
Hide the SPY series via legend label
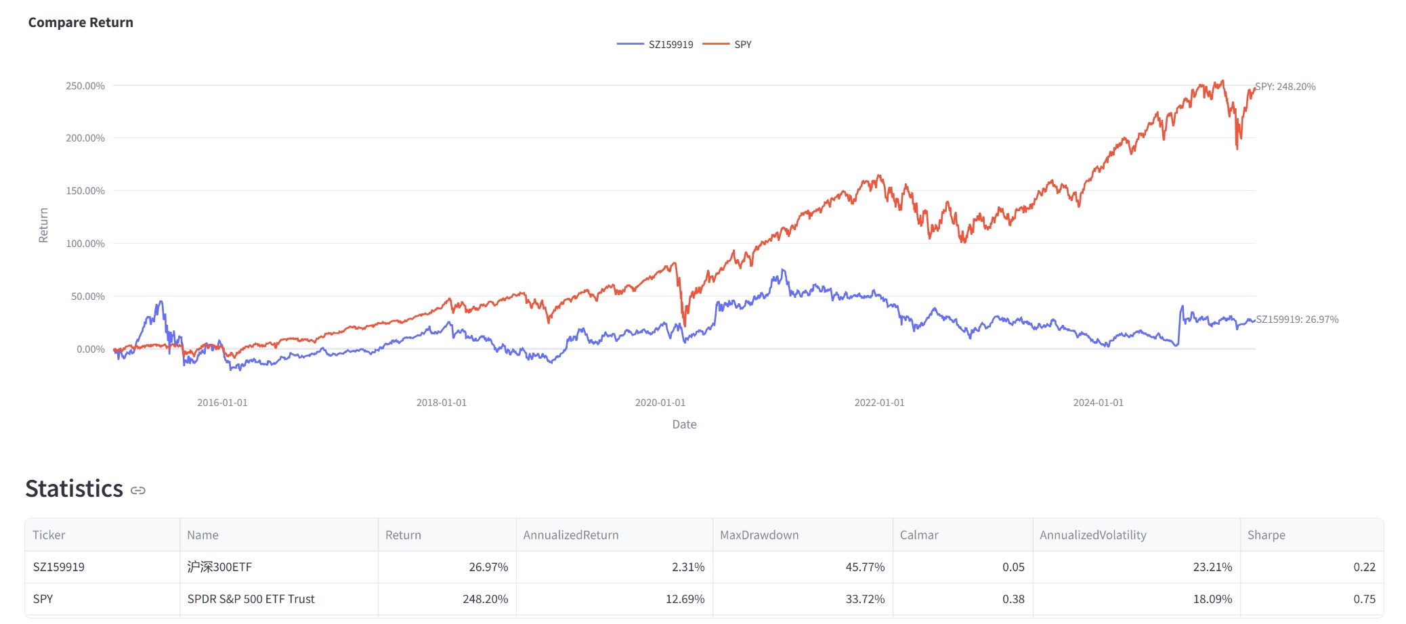point(743,45)
